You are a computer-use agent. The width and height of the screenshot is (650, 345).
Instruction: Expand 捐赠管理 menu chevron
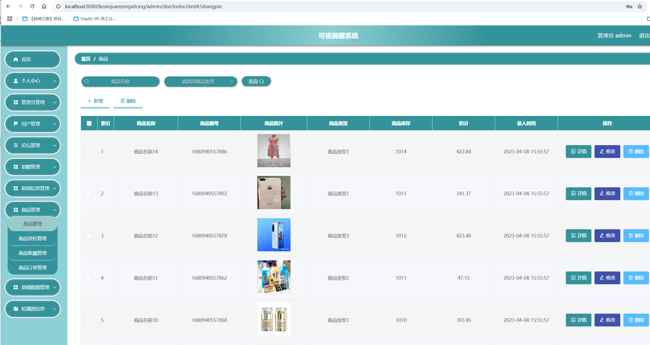click(x=55, y=167)
